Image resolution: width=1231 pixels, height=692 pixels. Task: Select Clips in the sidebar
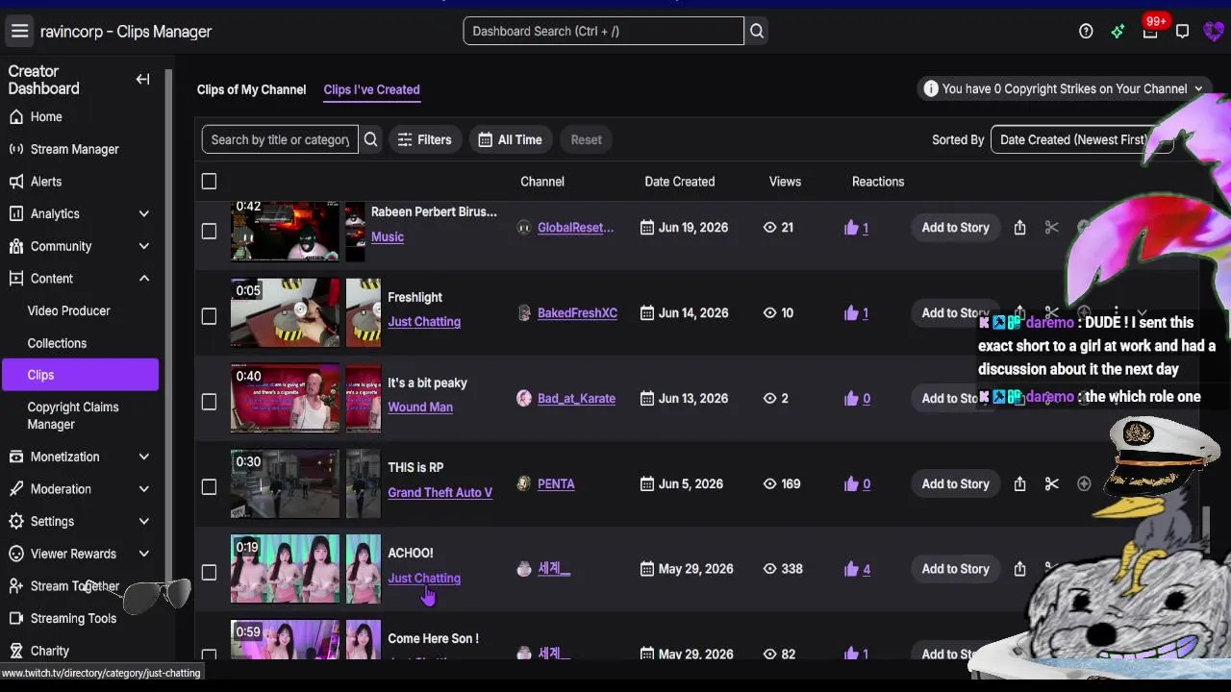click(x=80, y=375)
